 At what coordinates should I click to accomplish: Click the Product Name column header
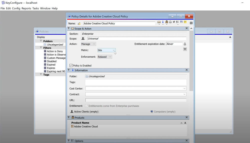(x=80, y=123)
